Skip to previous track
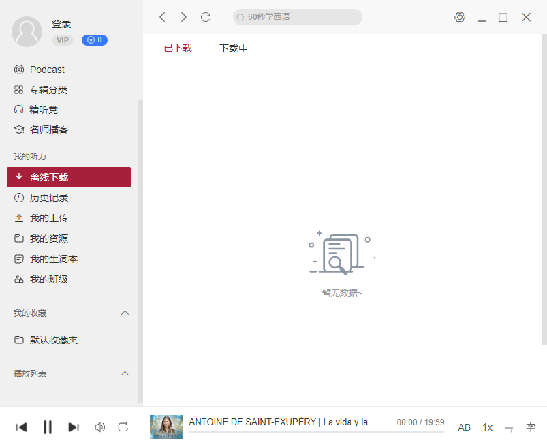 click(x=21, y=427)
